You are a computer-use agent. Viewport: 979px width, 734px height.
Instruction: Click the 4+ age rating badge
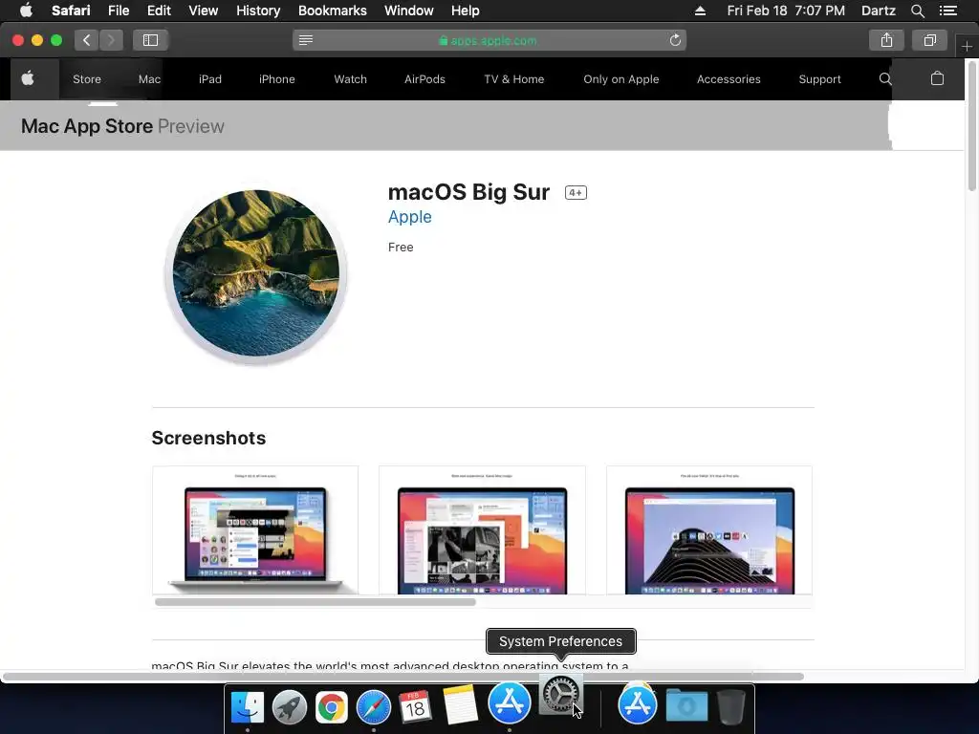pos(576,193)
